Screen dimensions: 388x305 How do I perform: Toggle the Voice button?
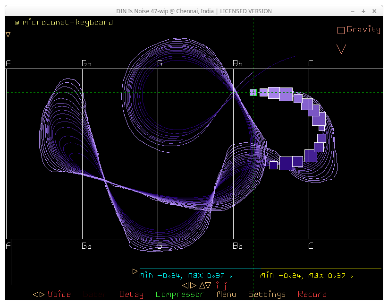(59, 295)
